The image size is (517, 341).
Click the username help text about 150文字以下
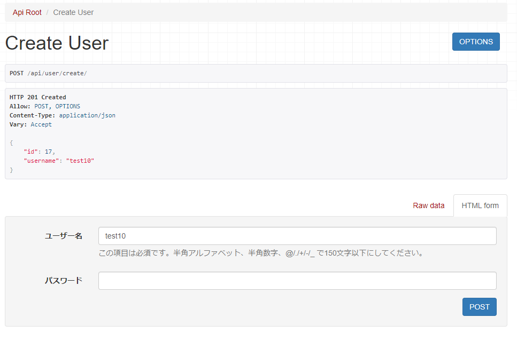point(261,253)
